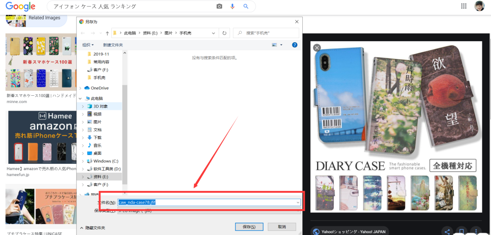Close the image preview panel
491x235 pixels.
pos(317,48)
